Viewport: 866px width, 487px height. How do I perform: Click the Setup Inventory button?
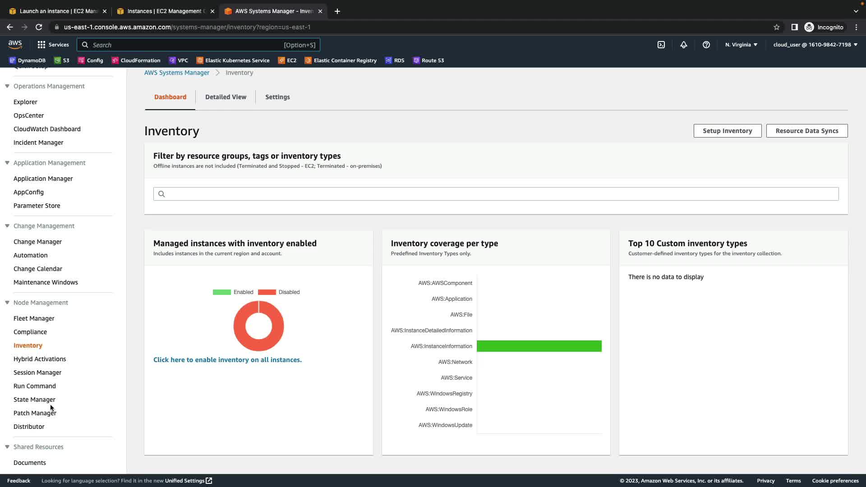click(x=727, y=131)
